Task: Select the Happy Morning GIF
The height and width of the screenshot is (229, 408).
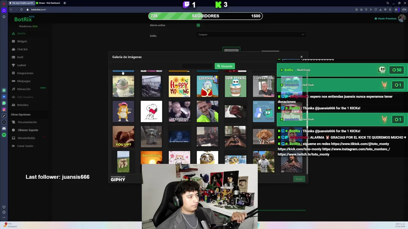Action: tap(179, 86)
